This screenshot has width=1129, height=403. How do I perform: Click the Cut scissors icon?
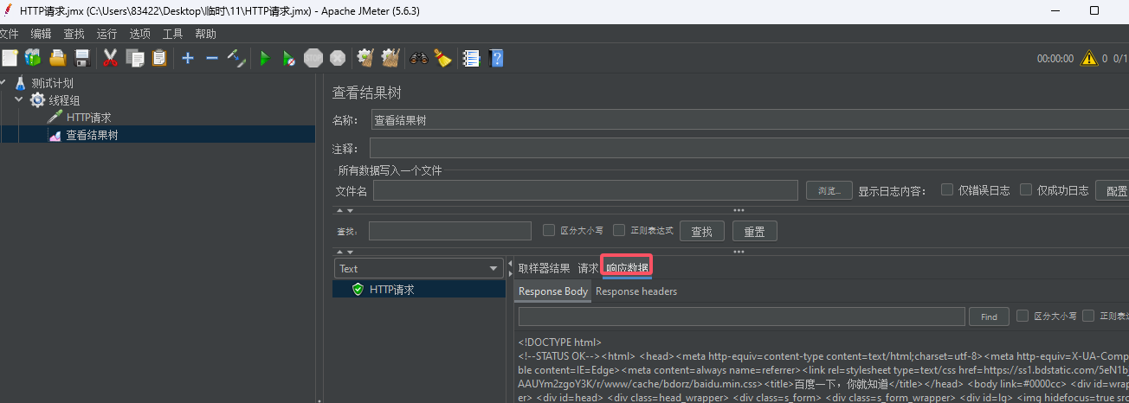coord(110,58)
